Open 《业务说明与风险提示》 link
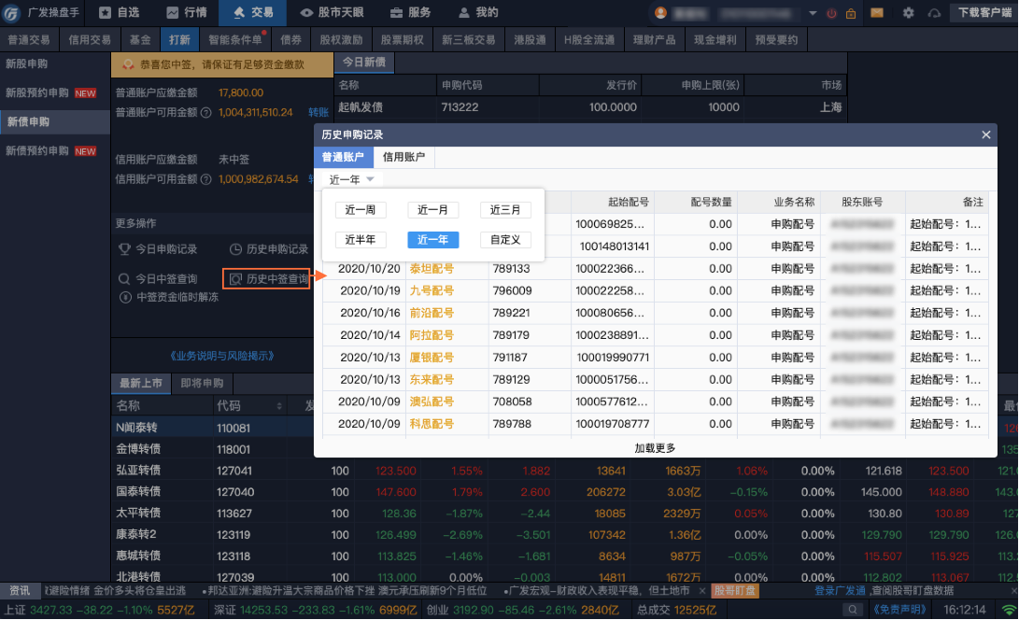The width and height of the screenshot is (1019, 620). (x=222, y=356)
